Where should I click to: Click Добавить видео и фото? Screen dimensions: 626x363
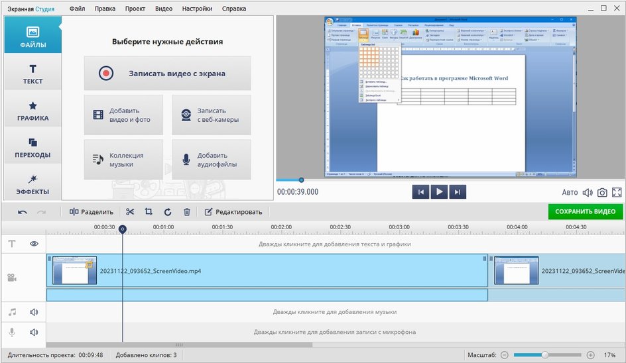click(x=123, y=115)
